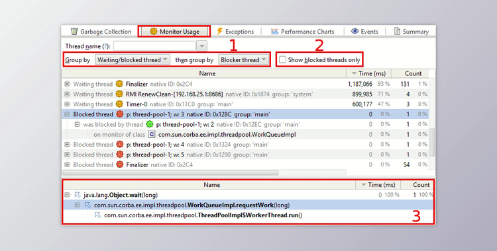The width and height of the screenshot is (497, 251).
Task: Switch to the Monitor Usage tab
Action: [175, 32]
